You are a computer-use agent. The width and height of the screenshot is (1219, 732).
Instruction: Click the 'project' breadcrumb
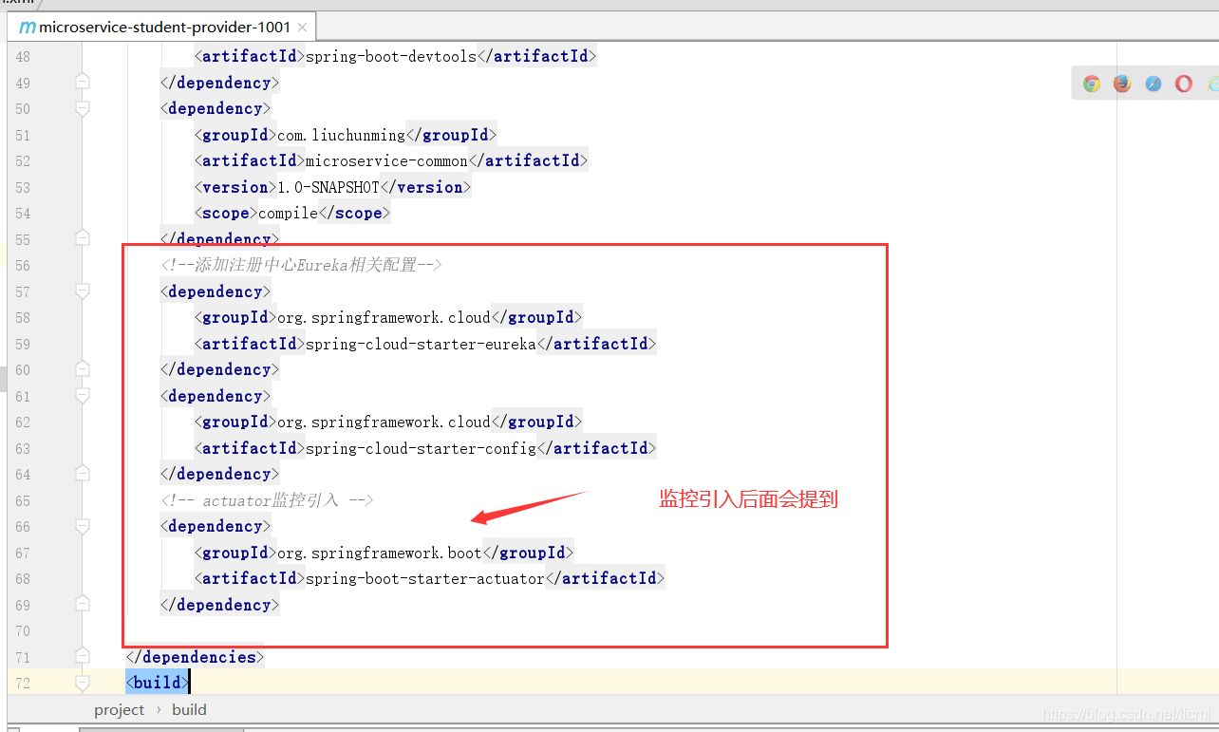coord(120,709)
